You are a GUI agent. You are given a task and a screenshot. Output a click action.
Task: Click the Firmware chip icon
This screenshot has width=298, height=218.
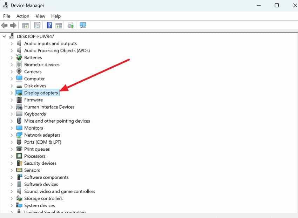pos(19,100)
